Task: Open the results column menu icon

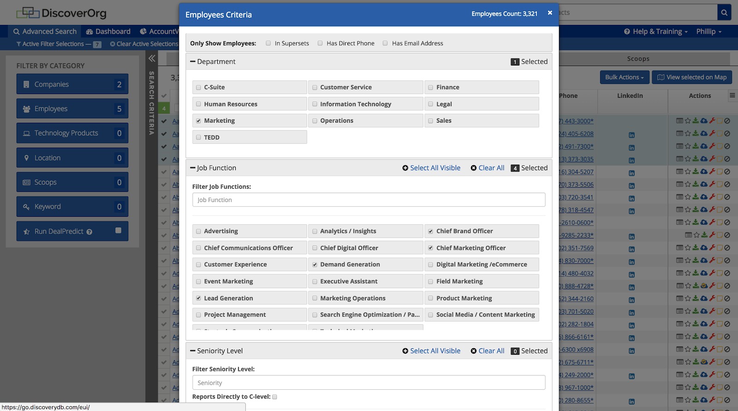Action: click(x=732, y=95)
